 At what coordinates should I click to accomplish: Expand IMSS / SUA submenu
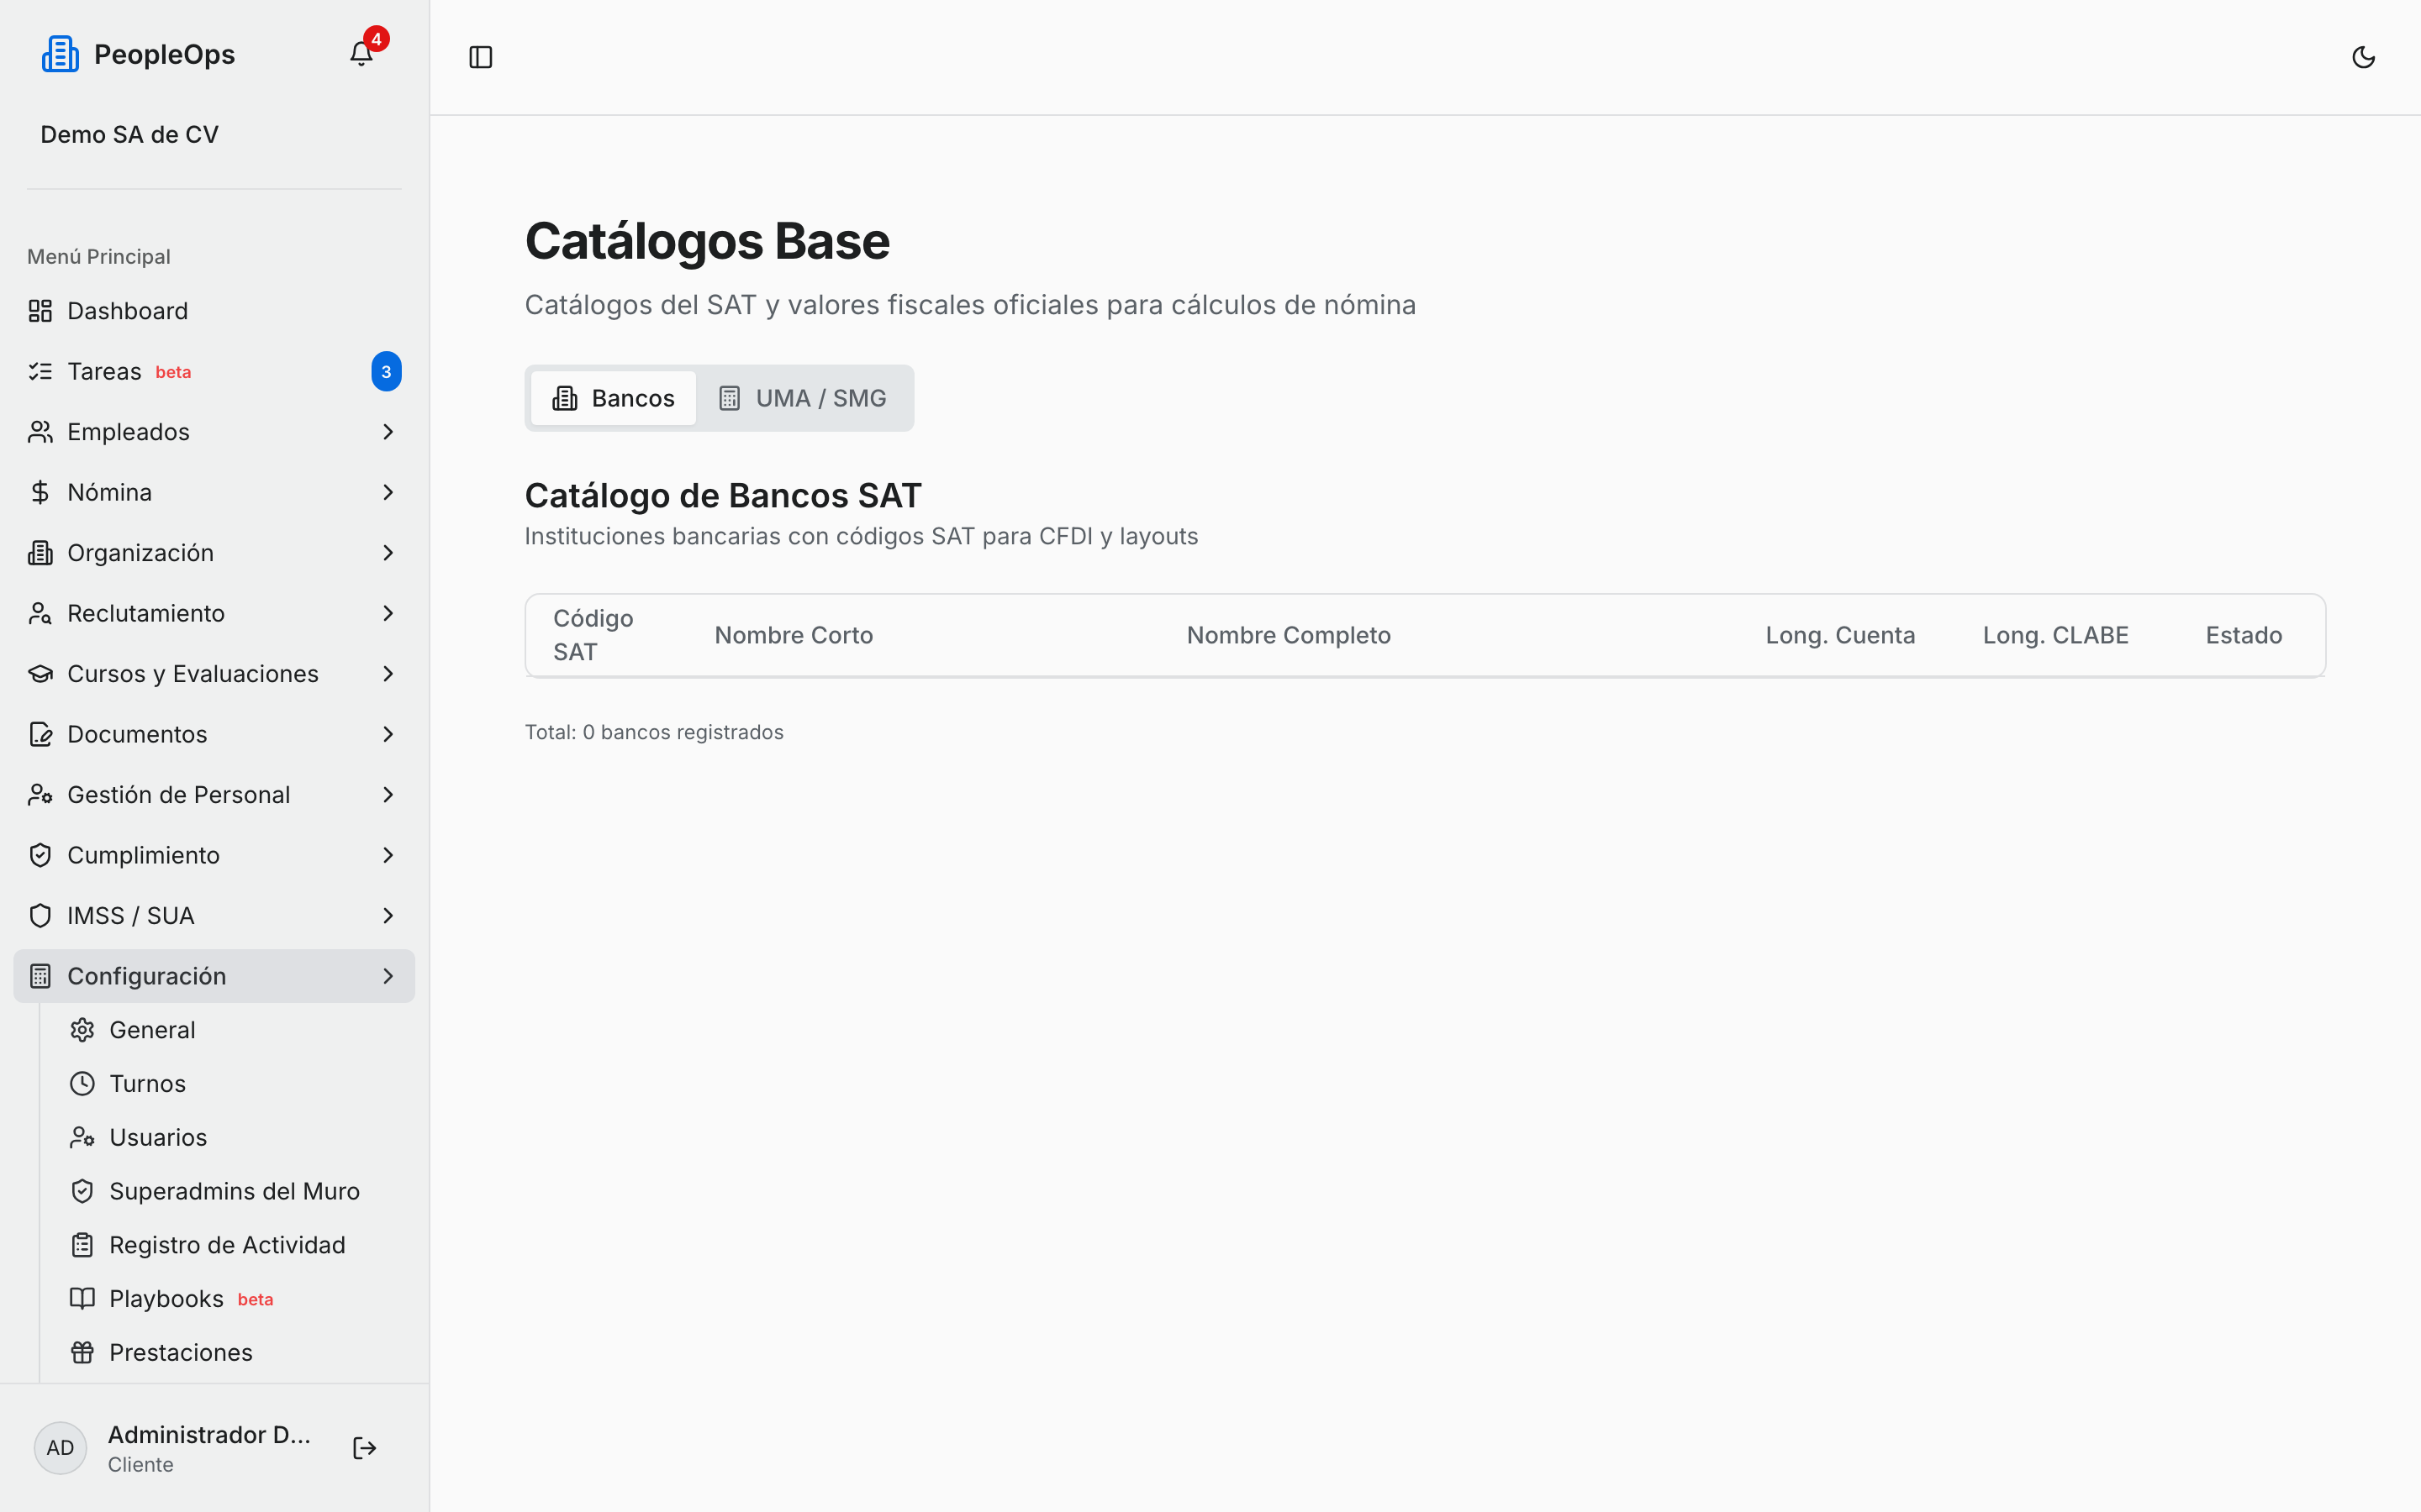pyautogui.click(x=214, y=915)
